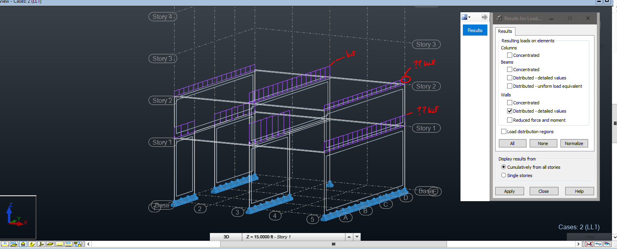
Task: Switch to the Results tab
Action: click(x=505, y=31)
